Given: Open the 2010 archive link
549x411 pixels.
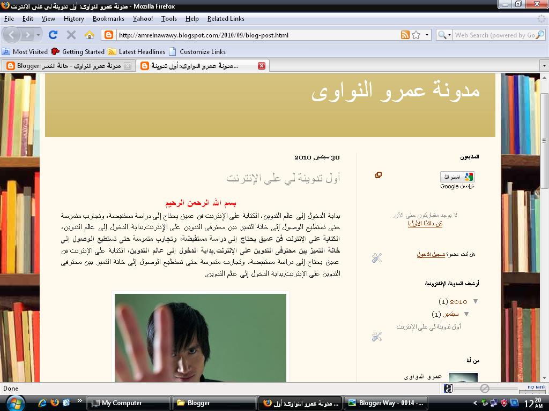Looking at the screenshot, I should pyautogui.click(x=458, y=302).
